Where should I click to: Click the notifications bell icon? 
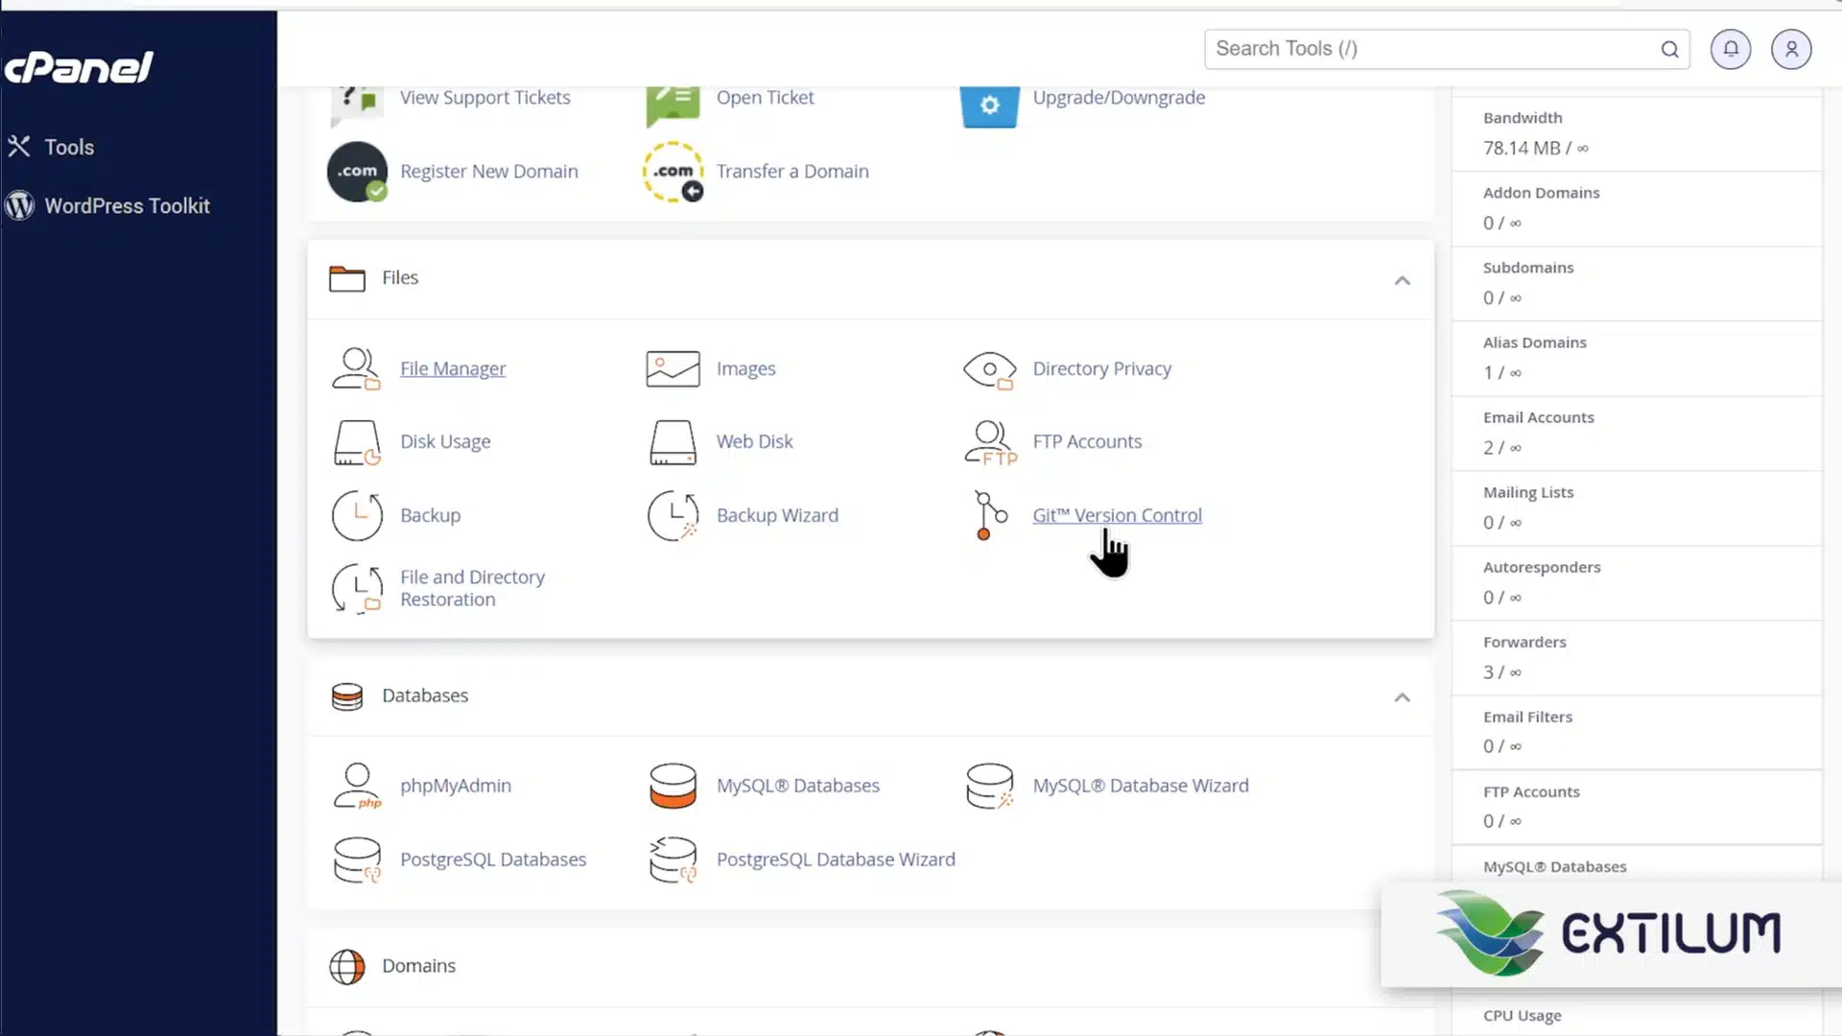[1731, 49]
